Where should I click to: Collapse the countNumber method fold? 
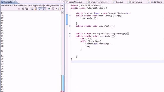[x=70, y=36]
